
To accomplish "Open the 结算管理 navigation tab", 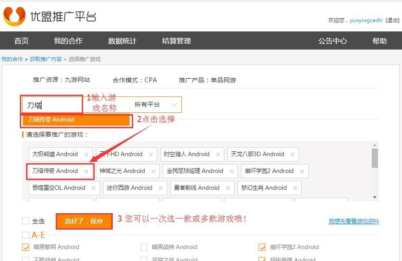I will pos(176,41).
